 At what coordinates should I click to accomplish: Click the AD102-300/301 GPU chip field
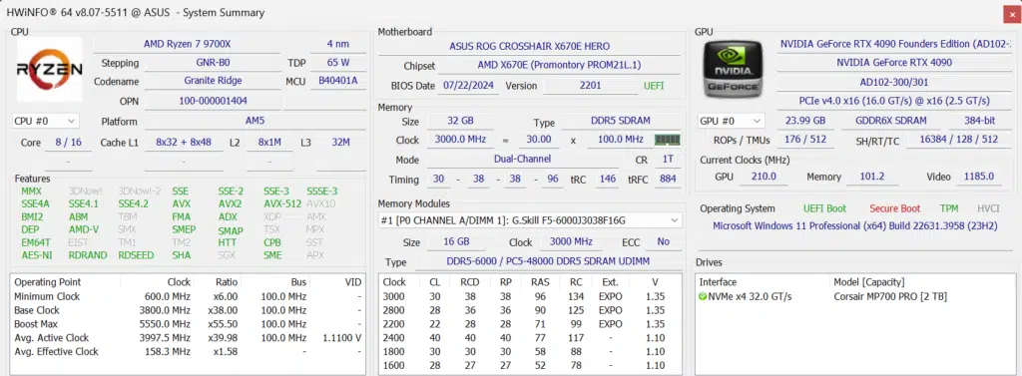894,82
